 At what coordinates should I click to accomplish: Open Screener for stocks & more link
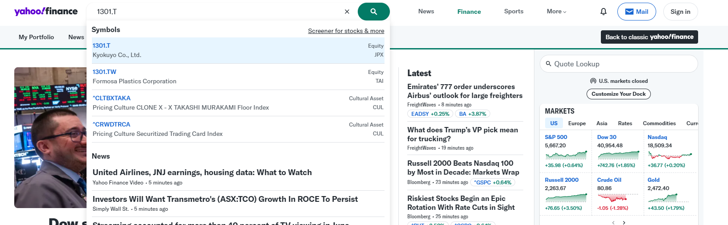346,31
